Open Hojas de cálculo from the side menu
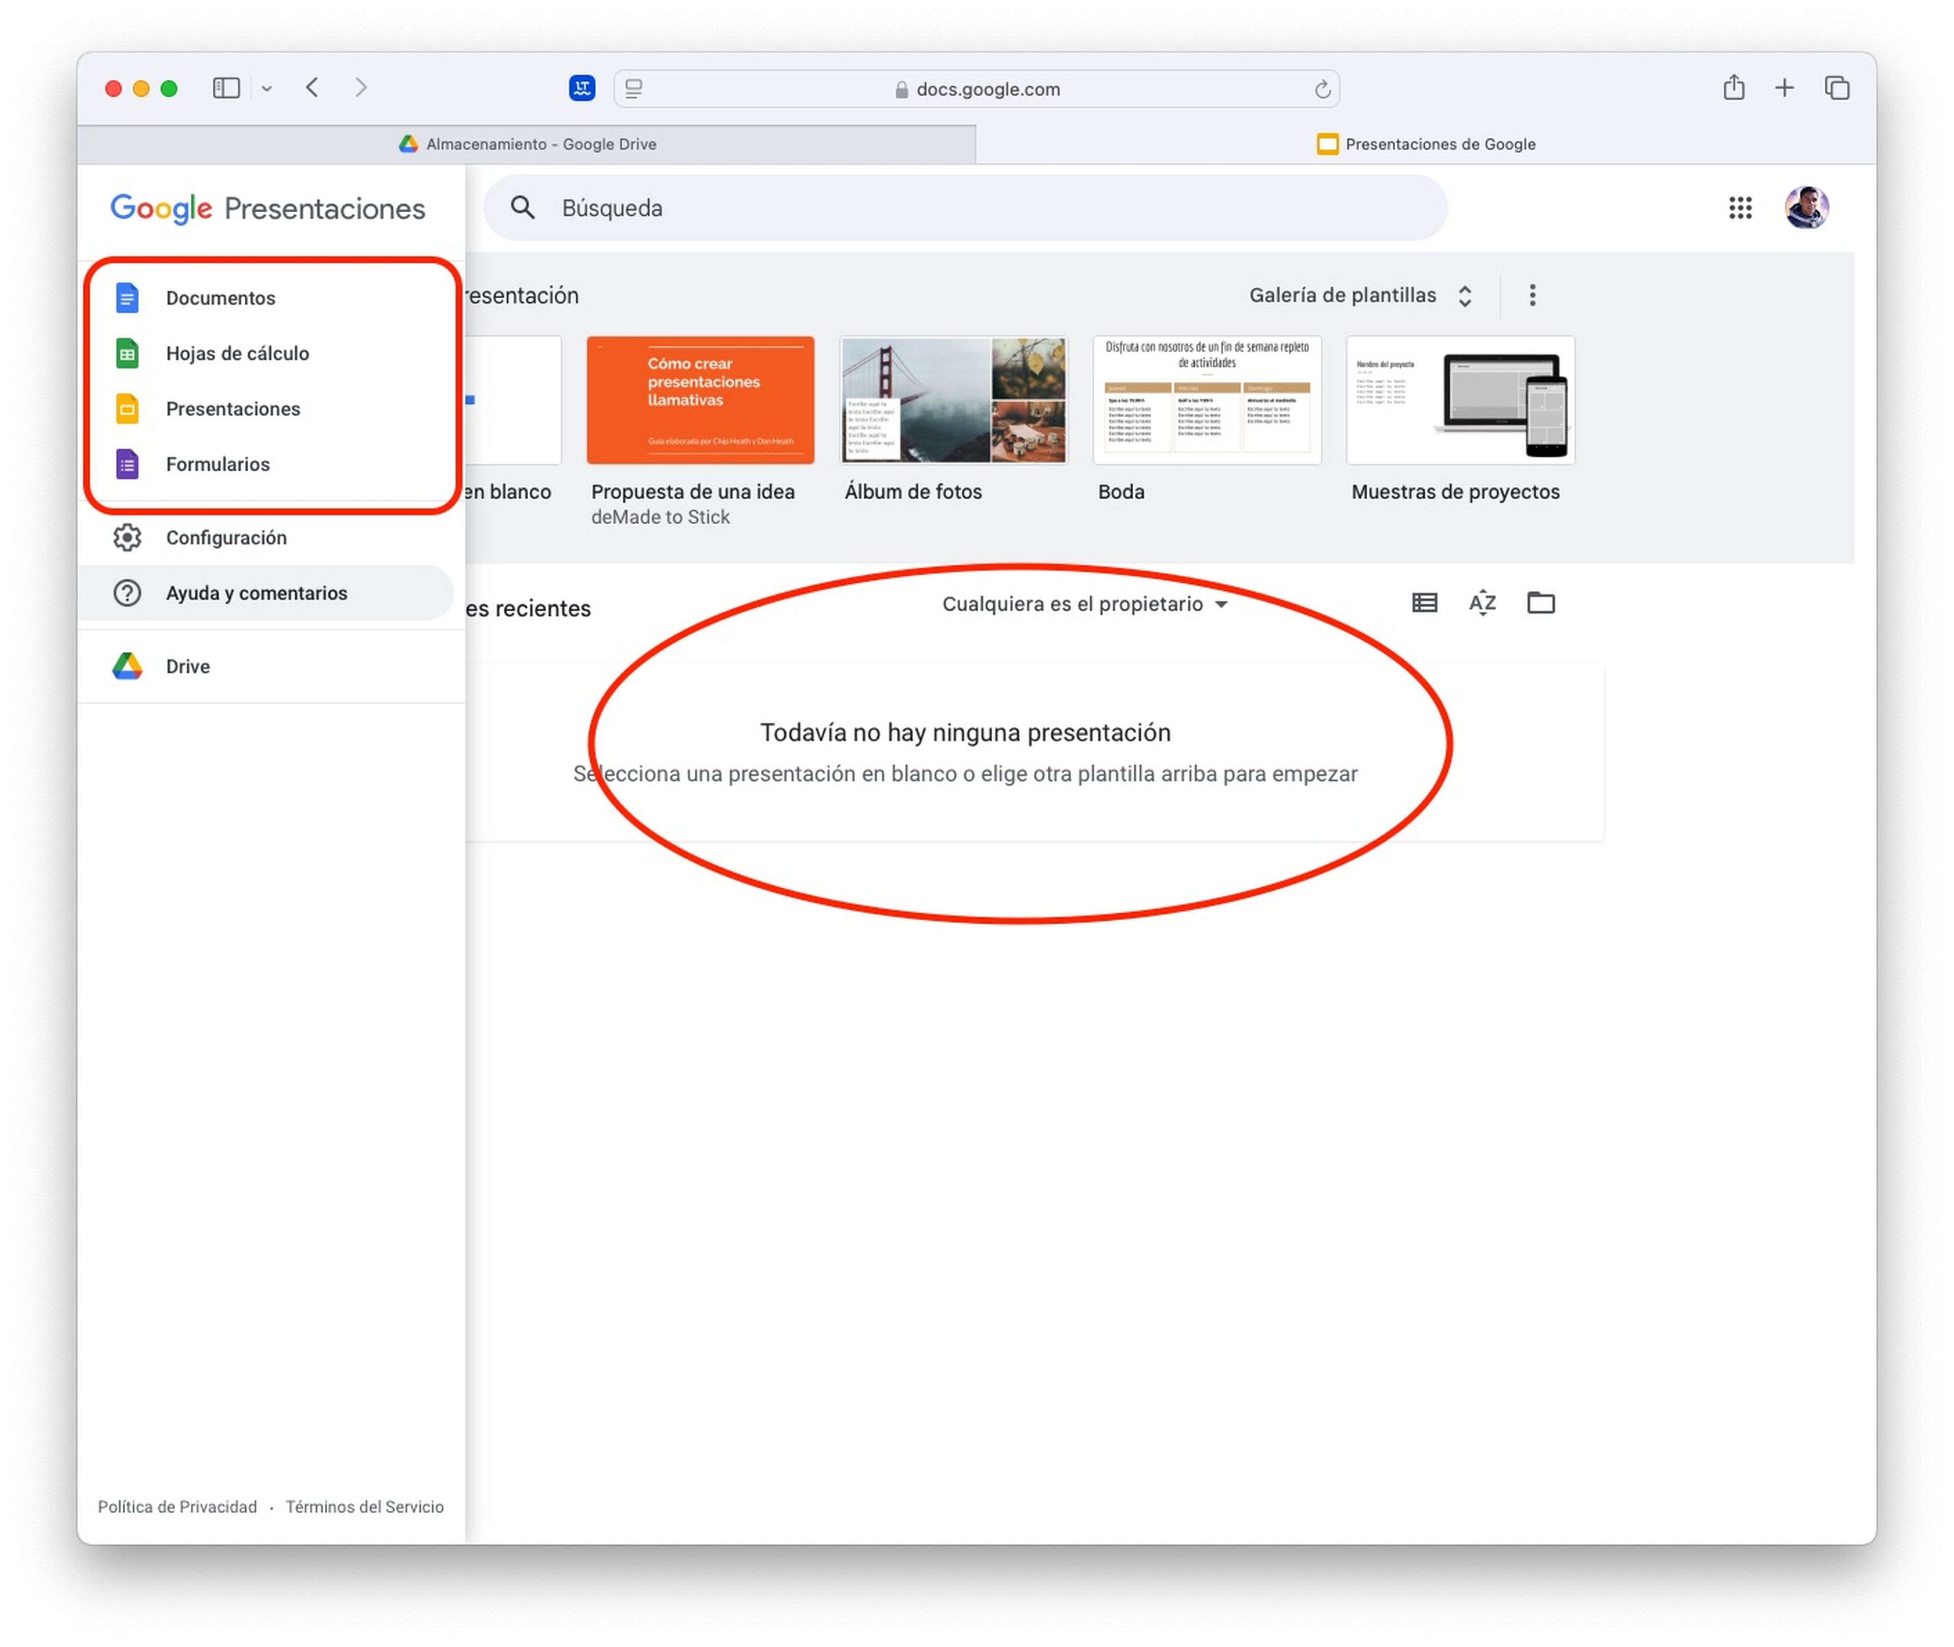The image size is (1954, 1647). pyautogui.click(x=271, y=353)
